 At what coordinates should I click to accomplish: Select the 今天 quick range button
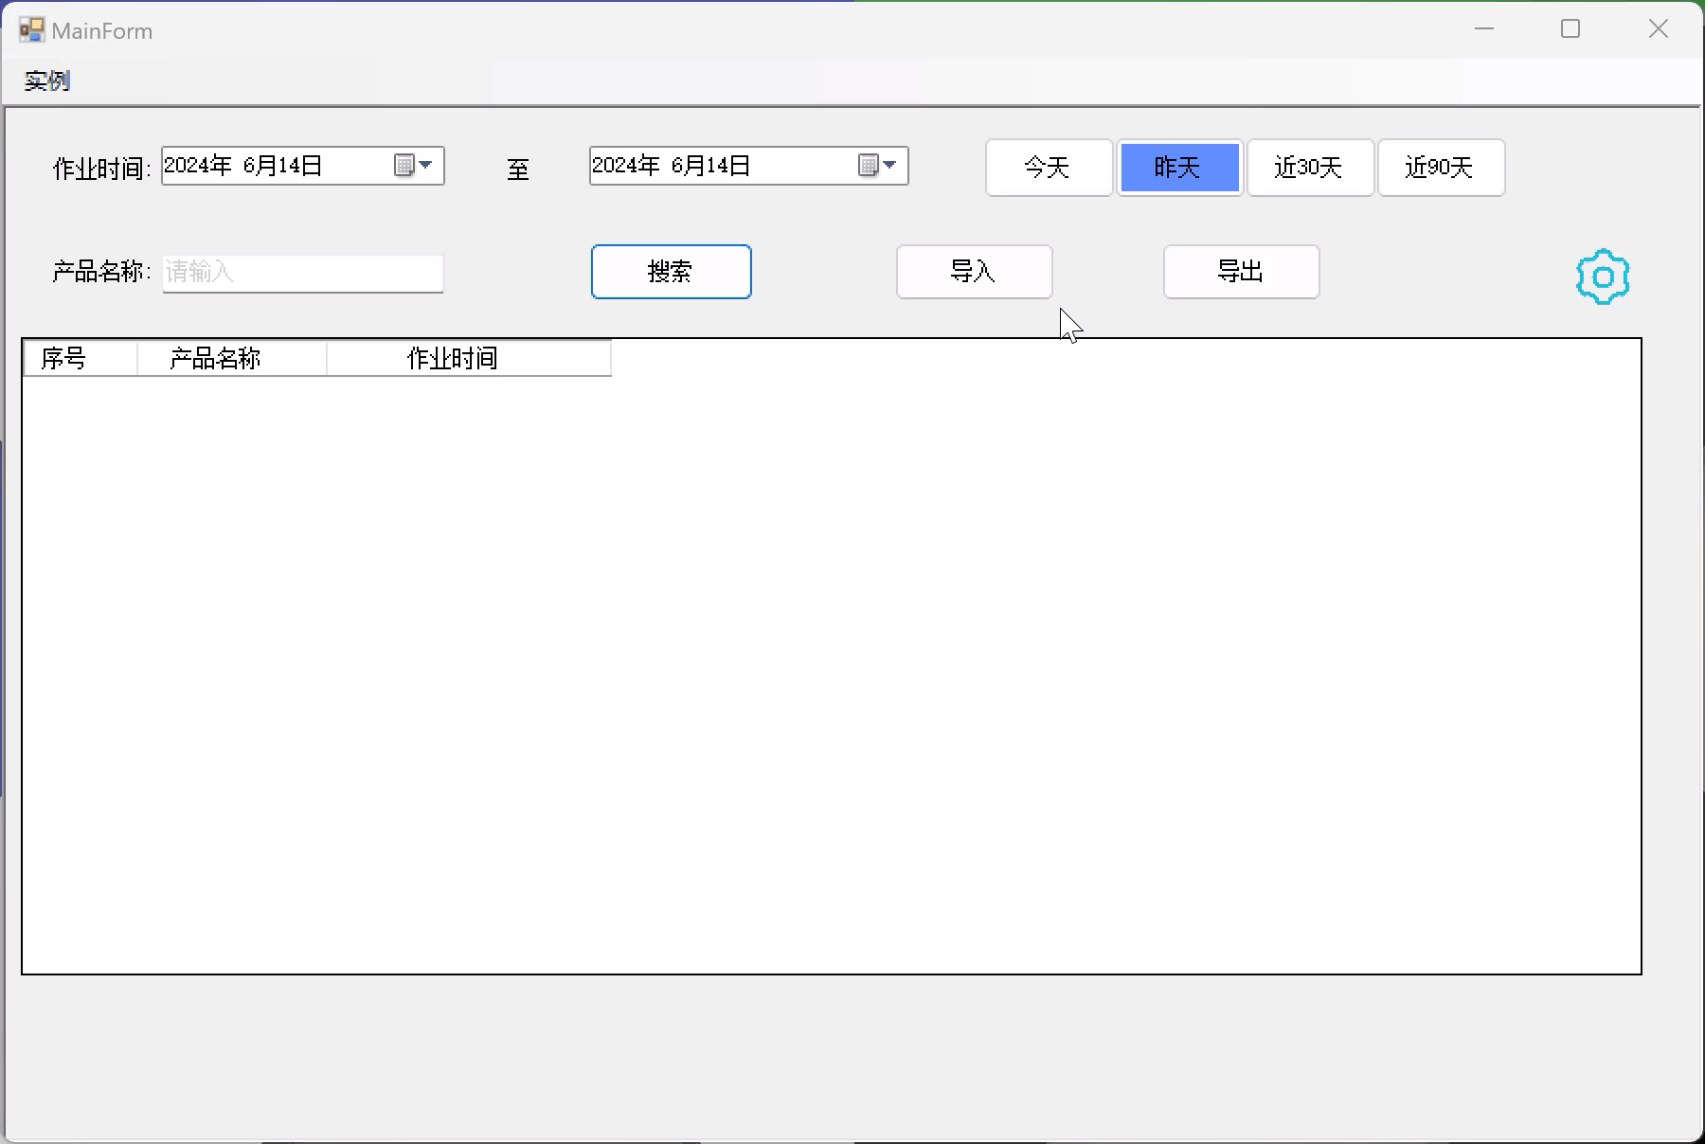[x=1049, y=168]
